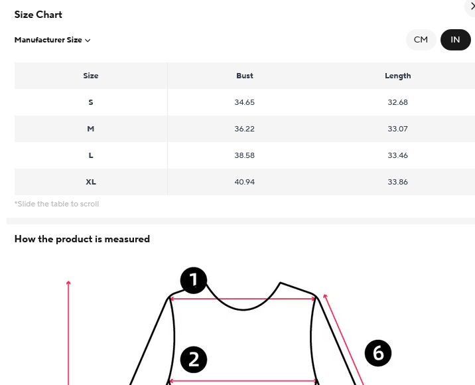The height and width of the screenshot is (385, 475).
Task: Click the garment measurement diagram neckline
Action: point(243,307)
